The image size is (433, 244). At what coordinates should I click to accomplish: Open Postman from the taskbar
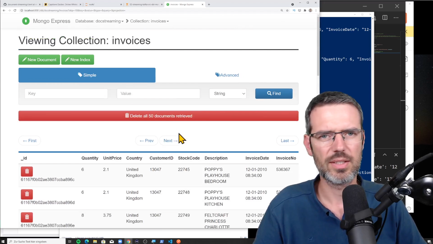(x=179, y=242)
